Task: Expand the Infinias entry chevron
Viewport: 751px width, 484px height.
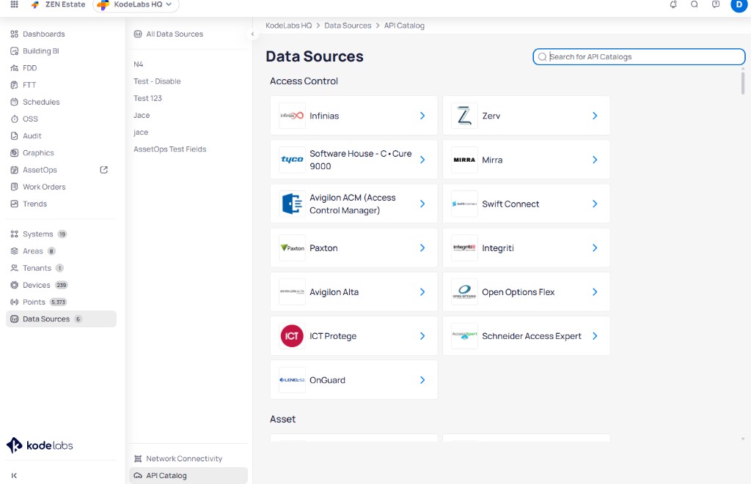Action: tap(422, 116)
